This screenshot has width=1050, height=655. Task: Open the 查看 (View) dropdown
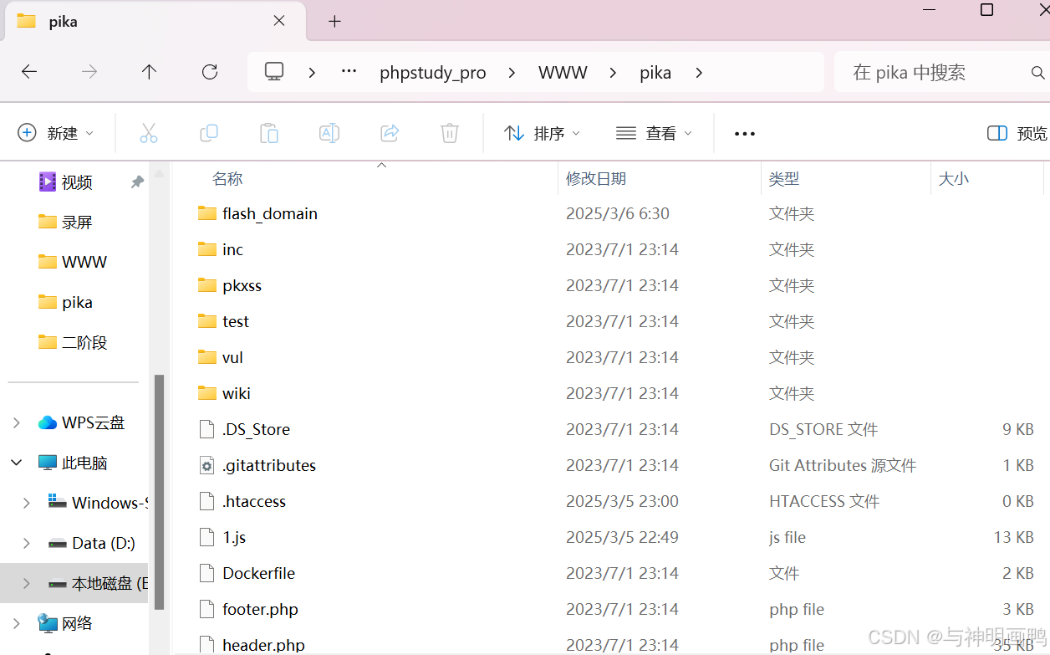coord(654,133)
